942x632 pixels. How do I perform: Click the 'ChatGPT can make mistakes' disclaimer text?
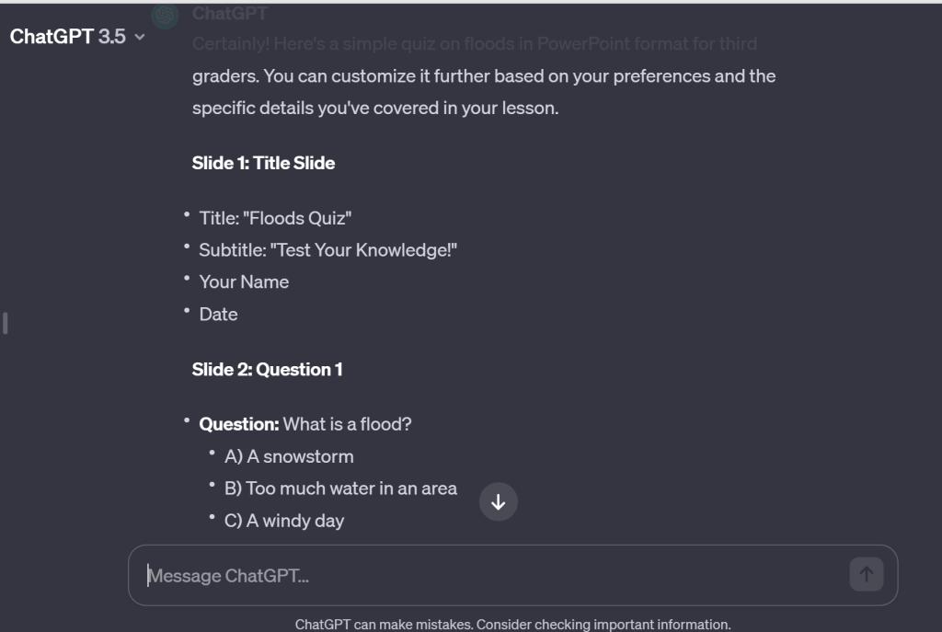pyautogui.click(x=512, y=625)
